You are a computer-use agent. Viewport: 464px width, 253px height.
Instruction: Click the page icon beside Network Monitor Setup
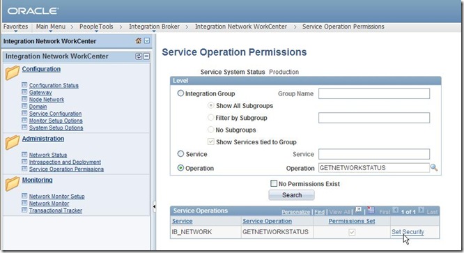[24, 196]
